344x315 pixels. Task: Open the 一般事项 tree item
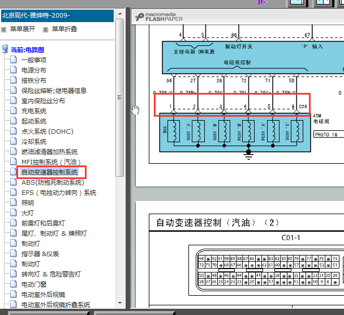tap(34, 60)
